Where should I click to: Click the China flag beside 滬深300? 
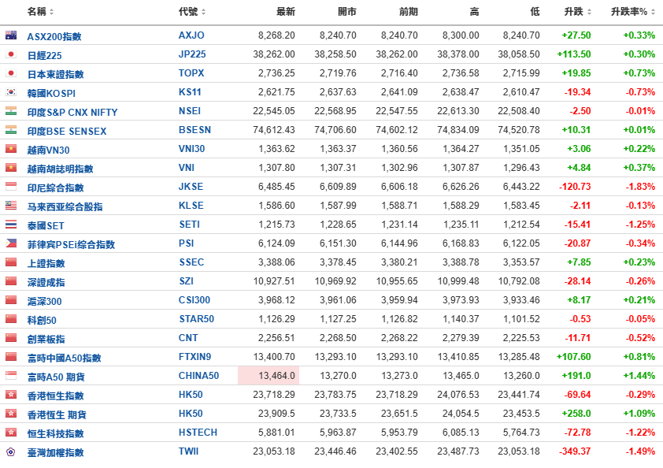coord(11,300)
